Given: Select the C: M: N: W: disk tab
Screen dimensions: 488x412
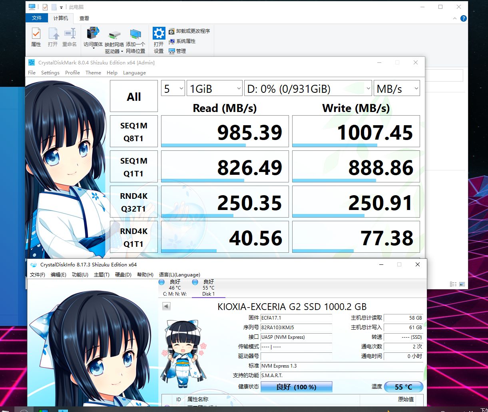Looking at the screenshot, I should click(175, 288).
